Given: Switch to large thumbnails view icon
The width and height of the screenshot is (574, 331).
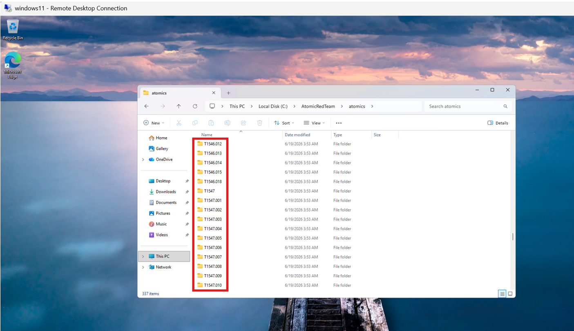Looking at the screenshot, I should [510, 293].
